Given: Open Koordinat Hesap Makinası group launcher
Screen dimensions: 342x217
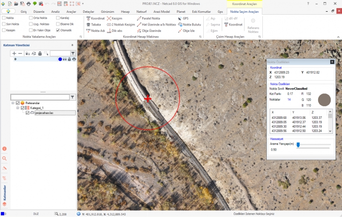Looking at the screenshot, I should pyautogui.click(x=200, y=37).
